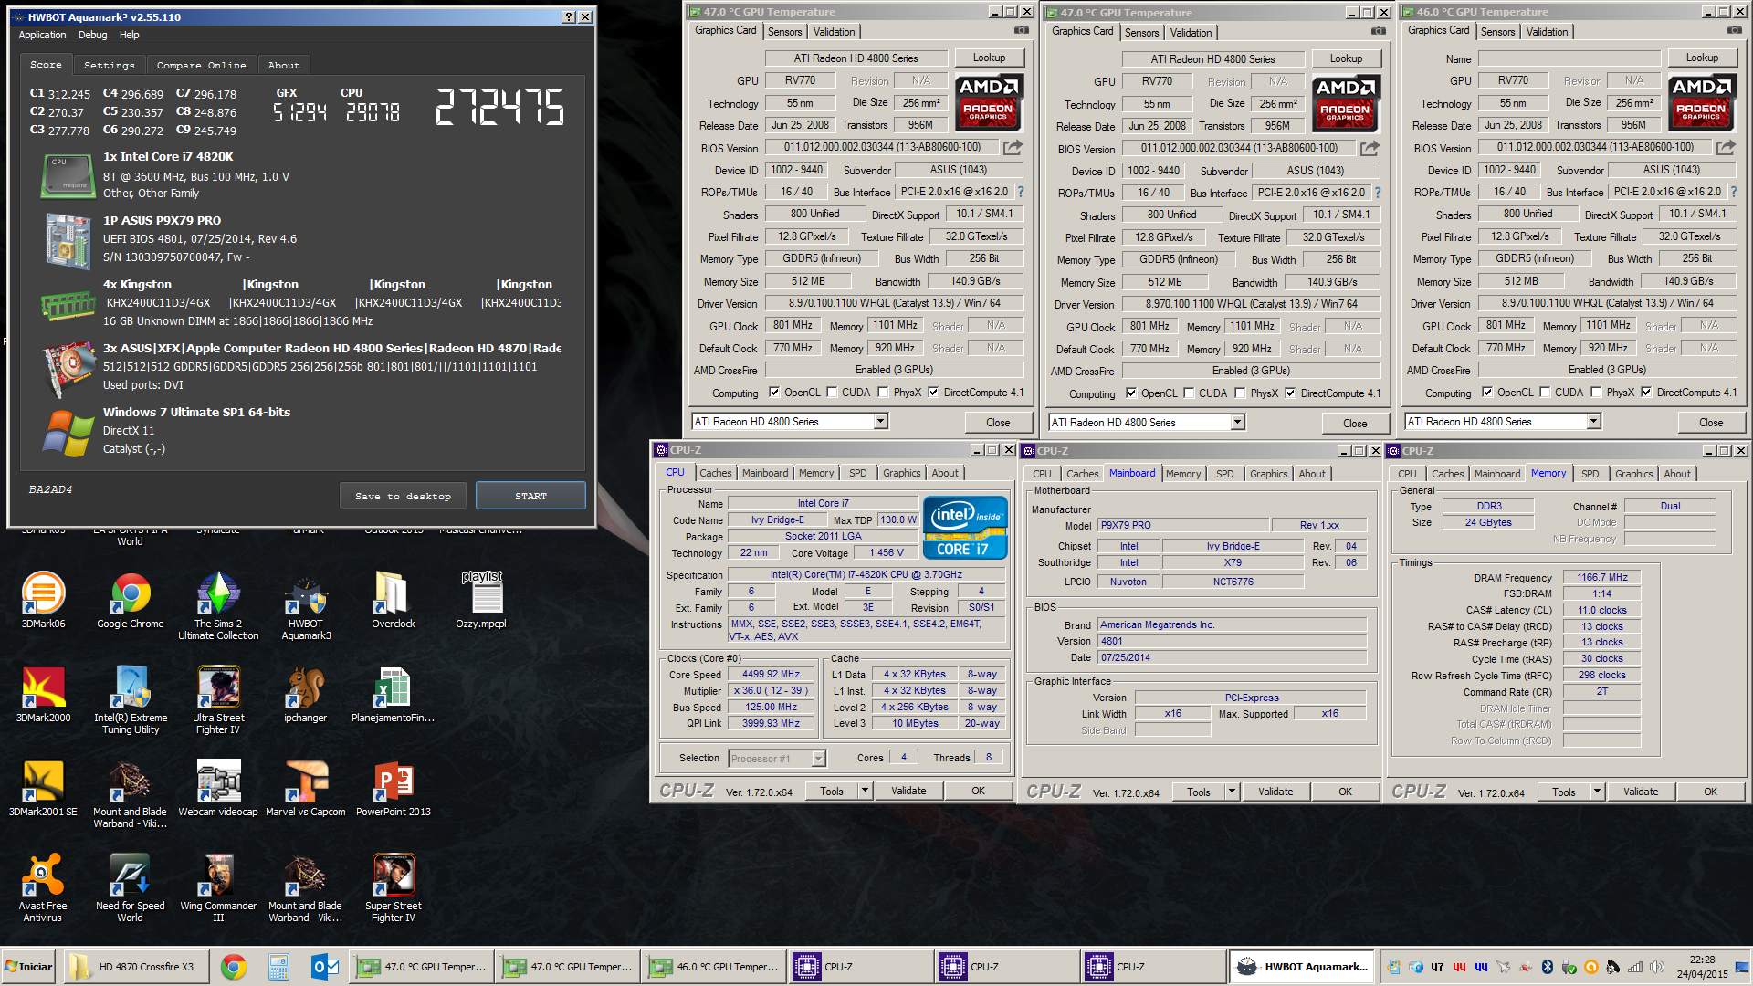Click bus interface question mark in right GPU-Z

(x=1733, y=192)
